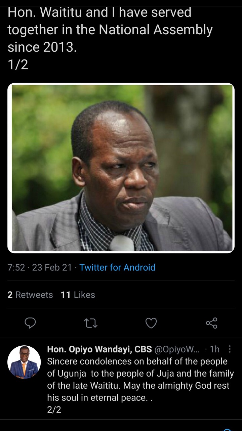Click the 1h timestamp on the reply
The height and width of the screenshot is (431, 242).
[x=214, y=349]
